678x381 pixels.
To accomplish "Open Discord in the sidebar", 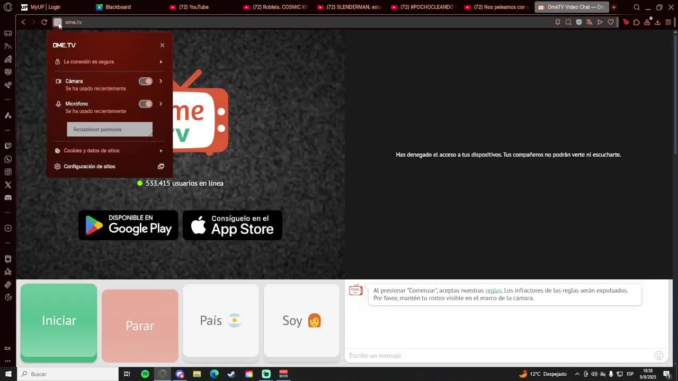I will point(8,198).
